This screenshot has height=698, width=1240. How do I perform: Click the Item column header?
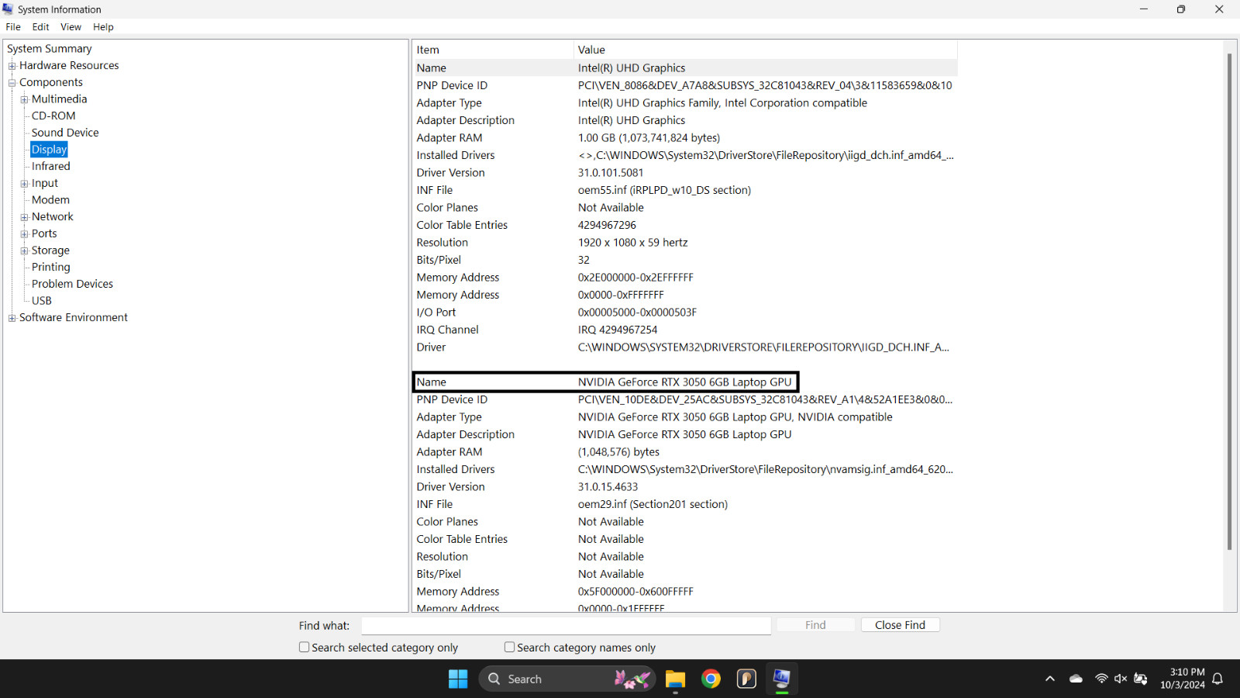(493, 50)
